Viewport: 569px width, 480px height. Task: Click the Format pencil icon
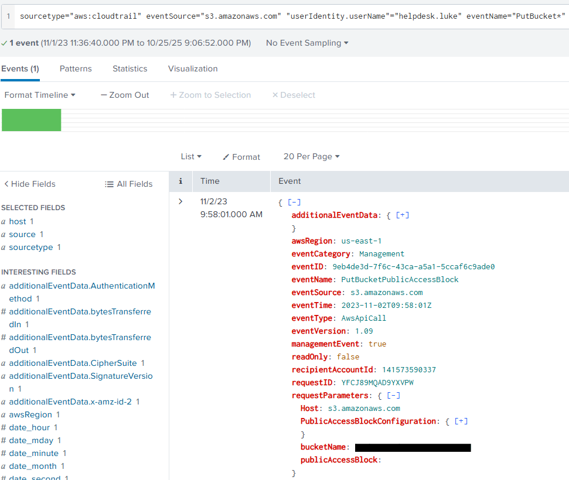226,157
